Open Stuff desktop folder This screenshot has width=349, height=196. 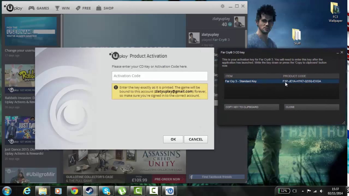click(297, 37)
